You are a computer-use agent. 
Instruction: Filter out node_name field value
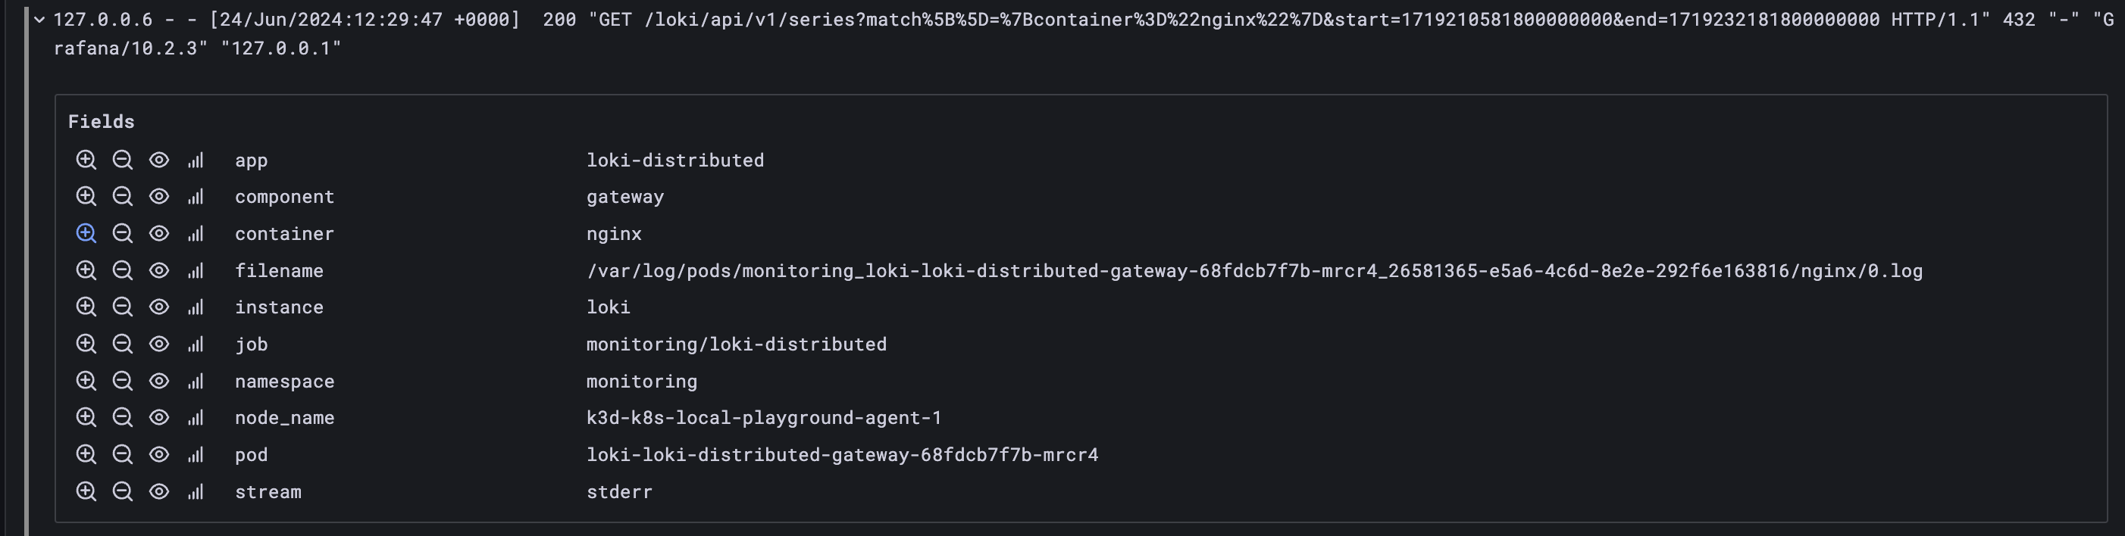point(122,417)
